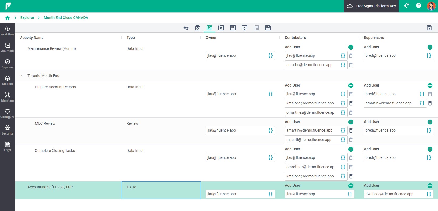
Task: Open the Explorer sidebar section
Action: click(7, 64)
